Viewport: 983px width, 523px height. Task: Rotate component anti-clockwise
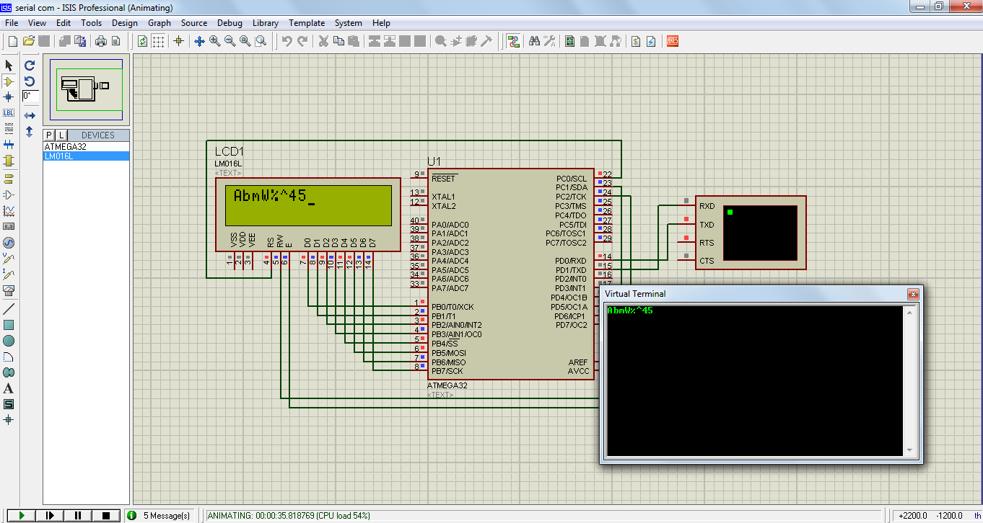[30, 81]
